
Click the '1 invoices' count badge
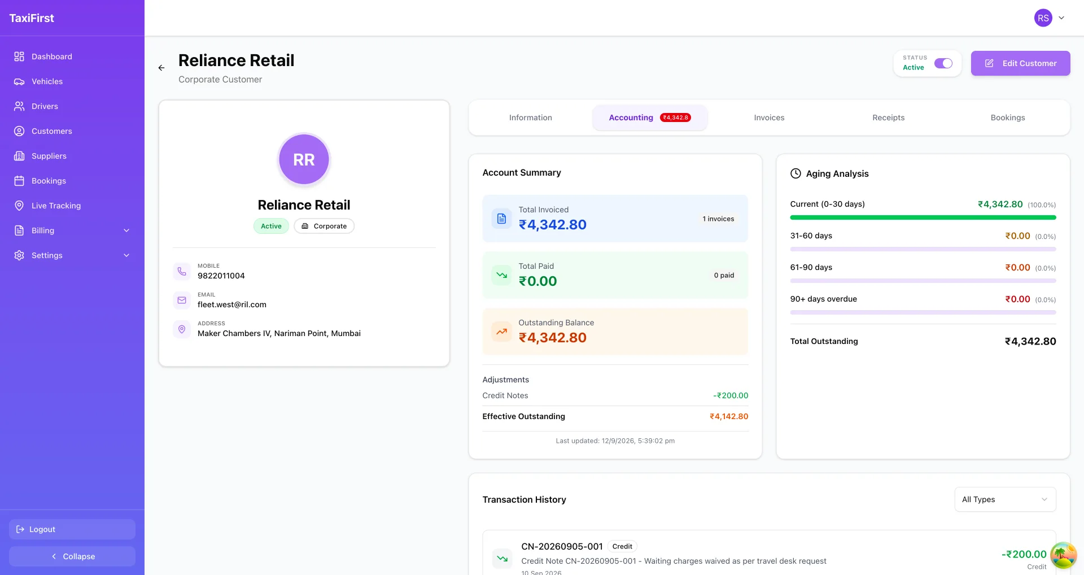(718, 219)
